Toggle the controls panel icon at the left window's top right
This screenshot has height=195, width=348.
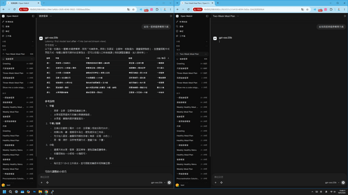pos(171,16)
